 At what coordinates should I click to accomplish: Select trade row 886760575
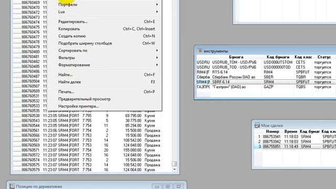pyautogui.click(x=87, y=165)
